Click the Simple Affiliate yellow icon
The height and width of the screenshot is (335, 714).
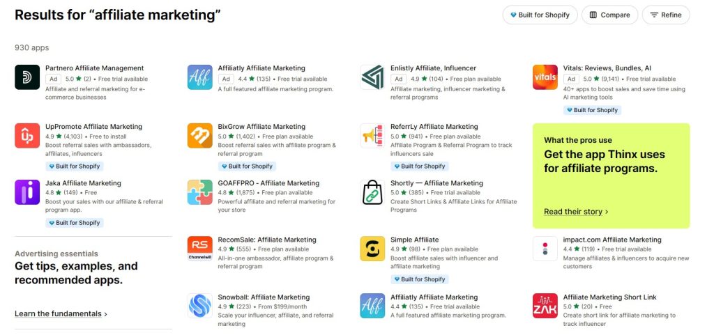[372, 249]
